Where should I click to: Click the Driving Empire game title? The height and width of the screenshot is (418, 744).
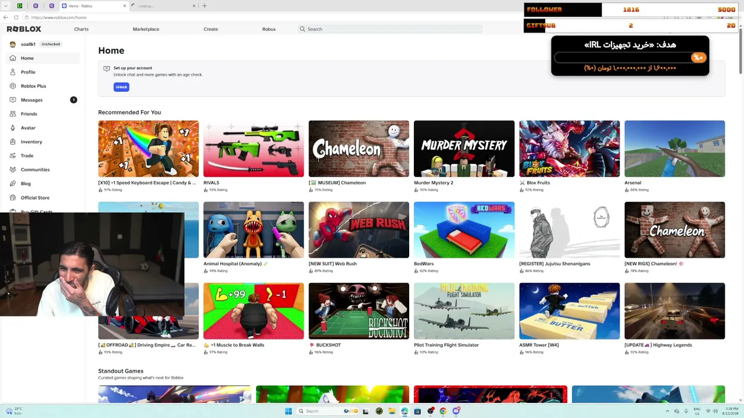coord(147,345)
